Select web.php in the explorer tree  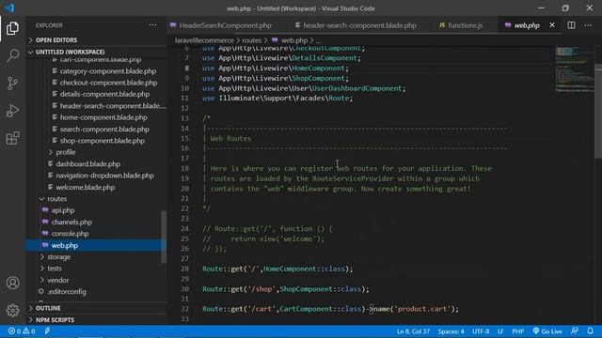pyautogui.click(x=65, y=245)
